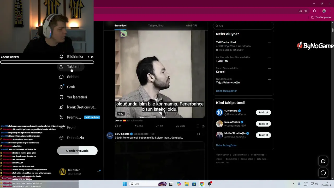Open Copilot from the taskbar
This screenshot has width=334, height=188.
click(x=179, y=184)
